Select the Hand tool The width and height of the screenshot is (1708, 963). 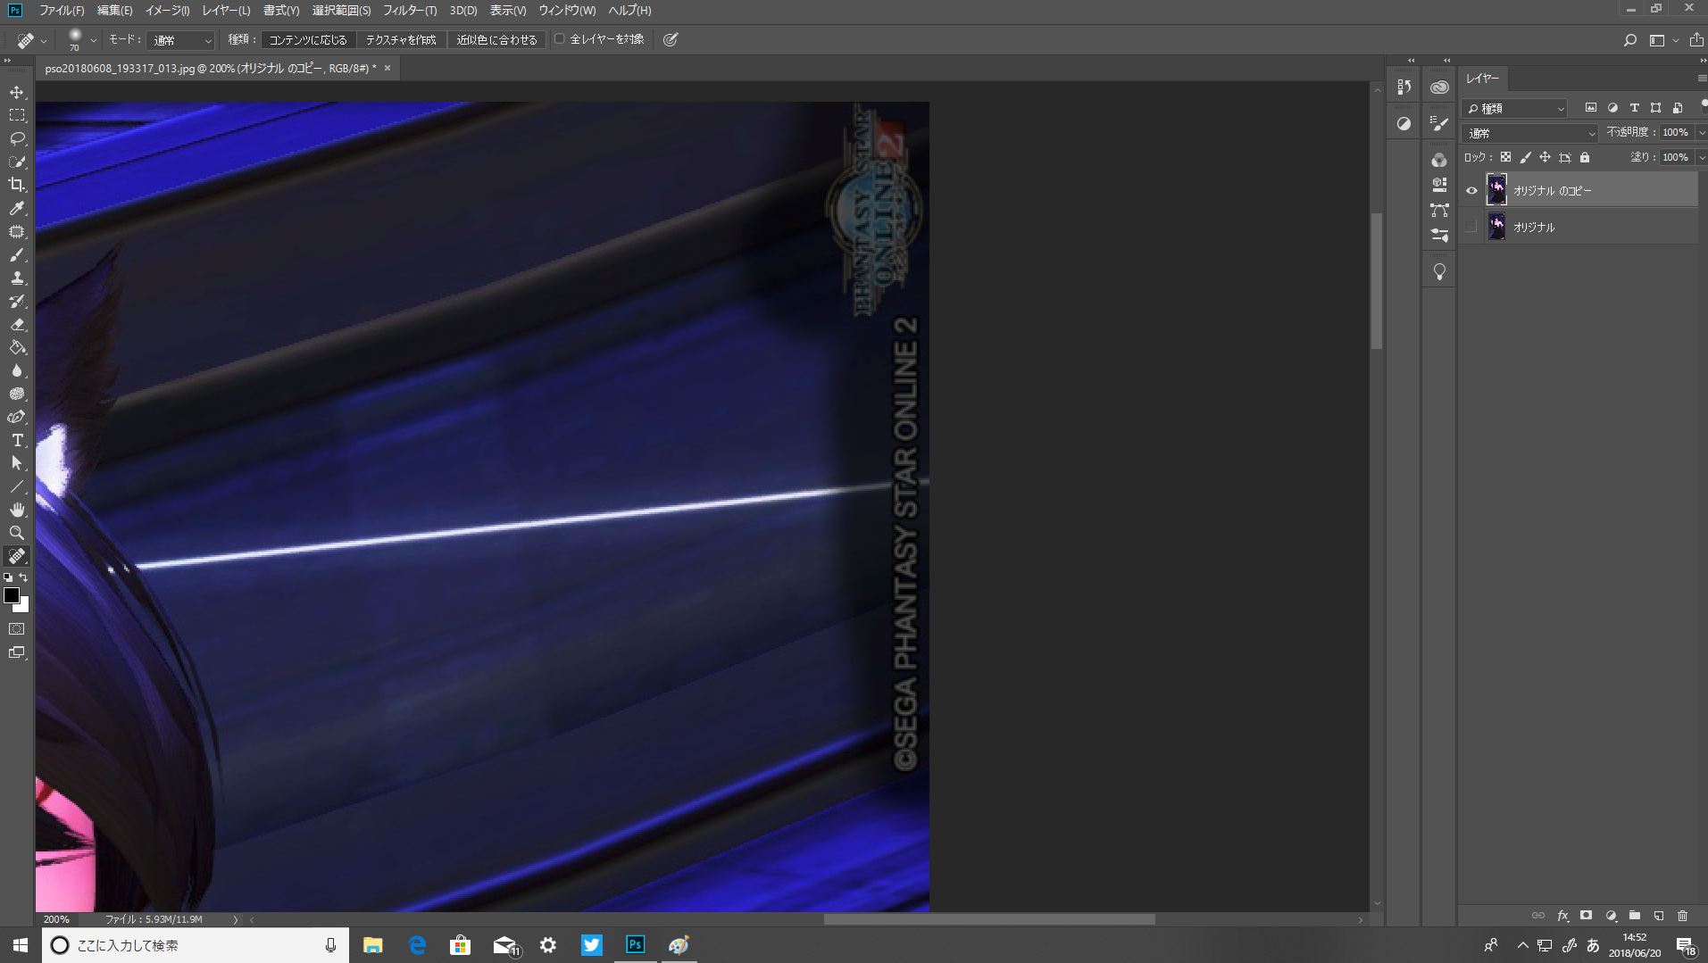(17, 511)
